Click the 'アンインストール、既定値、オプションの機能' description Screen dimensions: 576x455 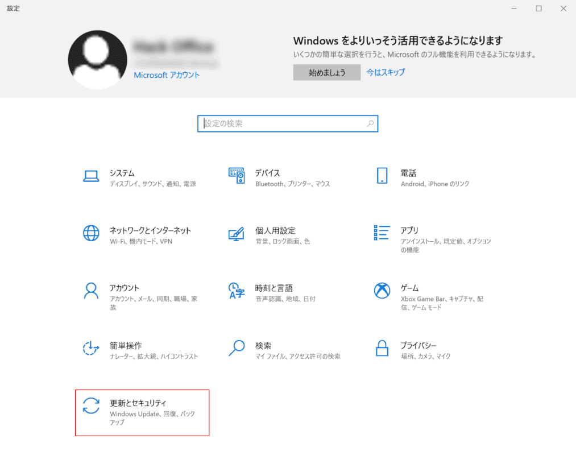(446, 246)
